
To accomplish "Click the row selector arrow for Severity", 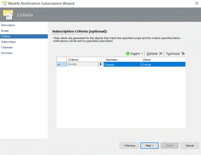I will [x=59, y=65].
